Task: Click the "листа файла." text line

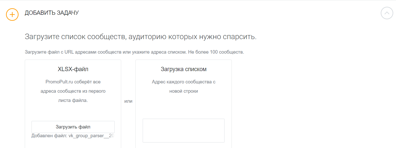Action: click(x=73, y=100)
